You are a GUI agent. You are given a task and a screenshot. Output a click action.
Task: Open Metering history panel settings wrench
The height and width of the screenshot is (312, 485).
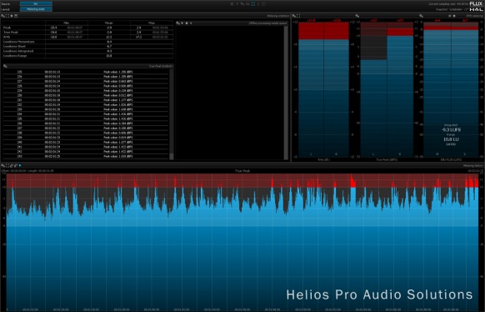[x=2, y=166]
